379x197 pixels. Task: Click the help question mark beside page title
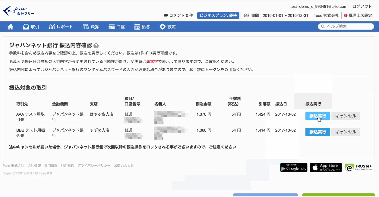pos(96,46)
